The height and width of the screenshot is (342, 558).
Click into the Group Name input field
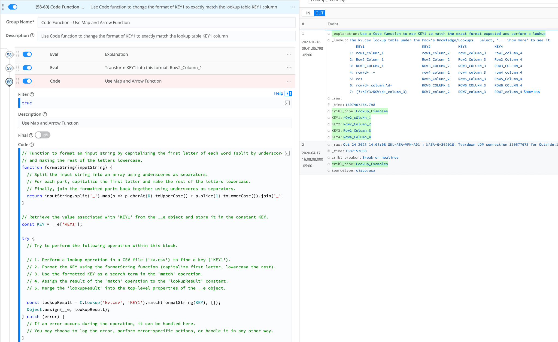(166, 23)
